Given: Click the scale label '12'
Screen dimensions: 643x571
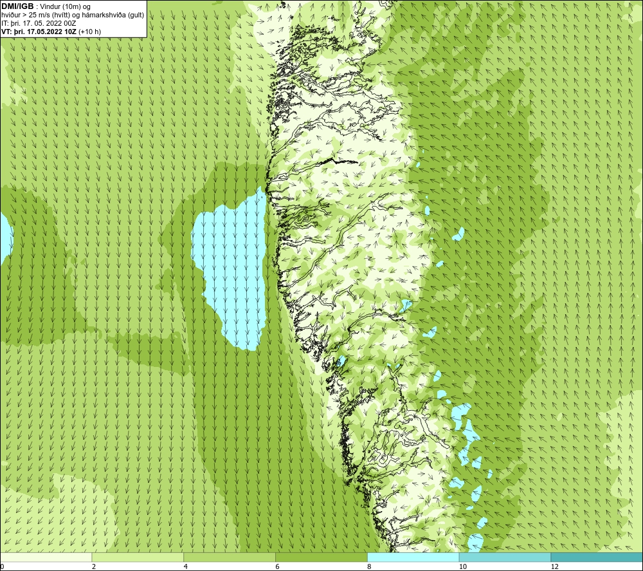Looking at the screenshot, I should point(554,566).
